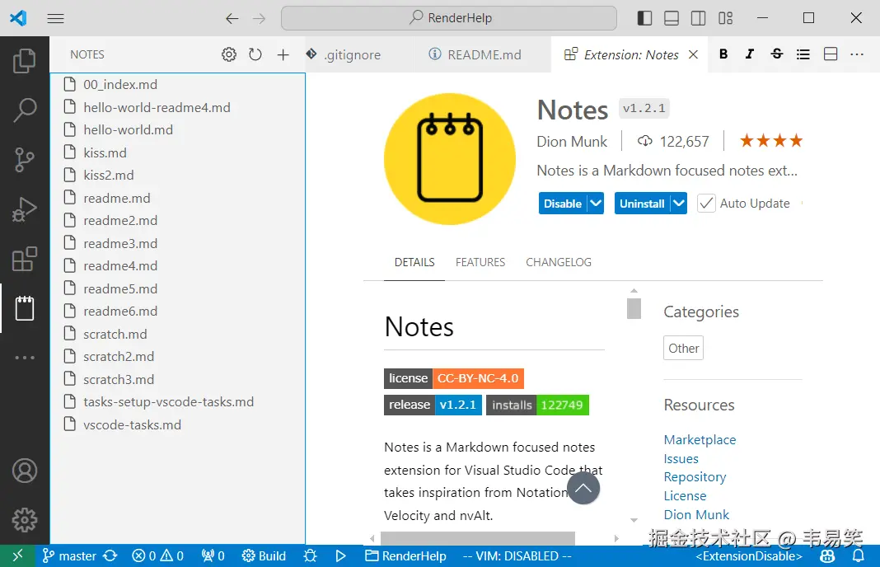This screenshot has width=880, height=567.
Task: Open the Manage gear in activity bar
Action: coord(24,520)
